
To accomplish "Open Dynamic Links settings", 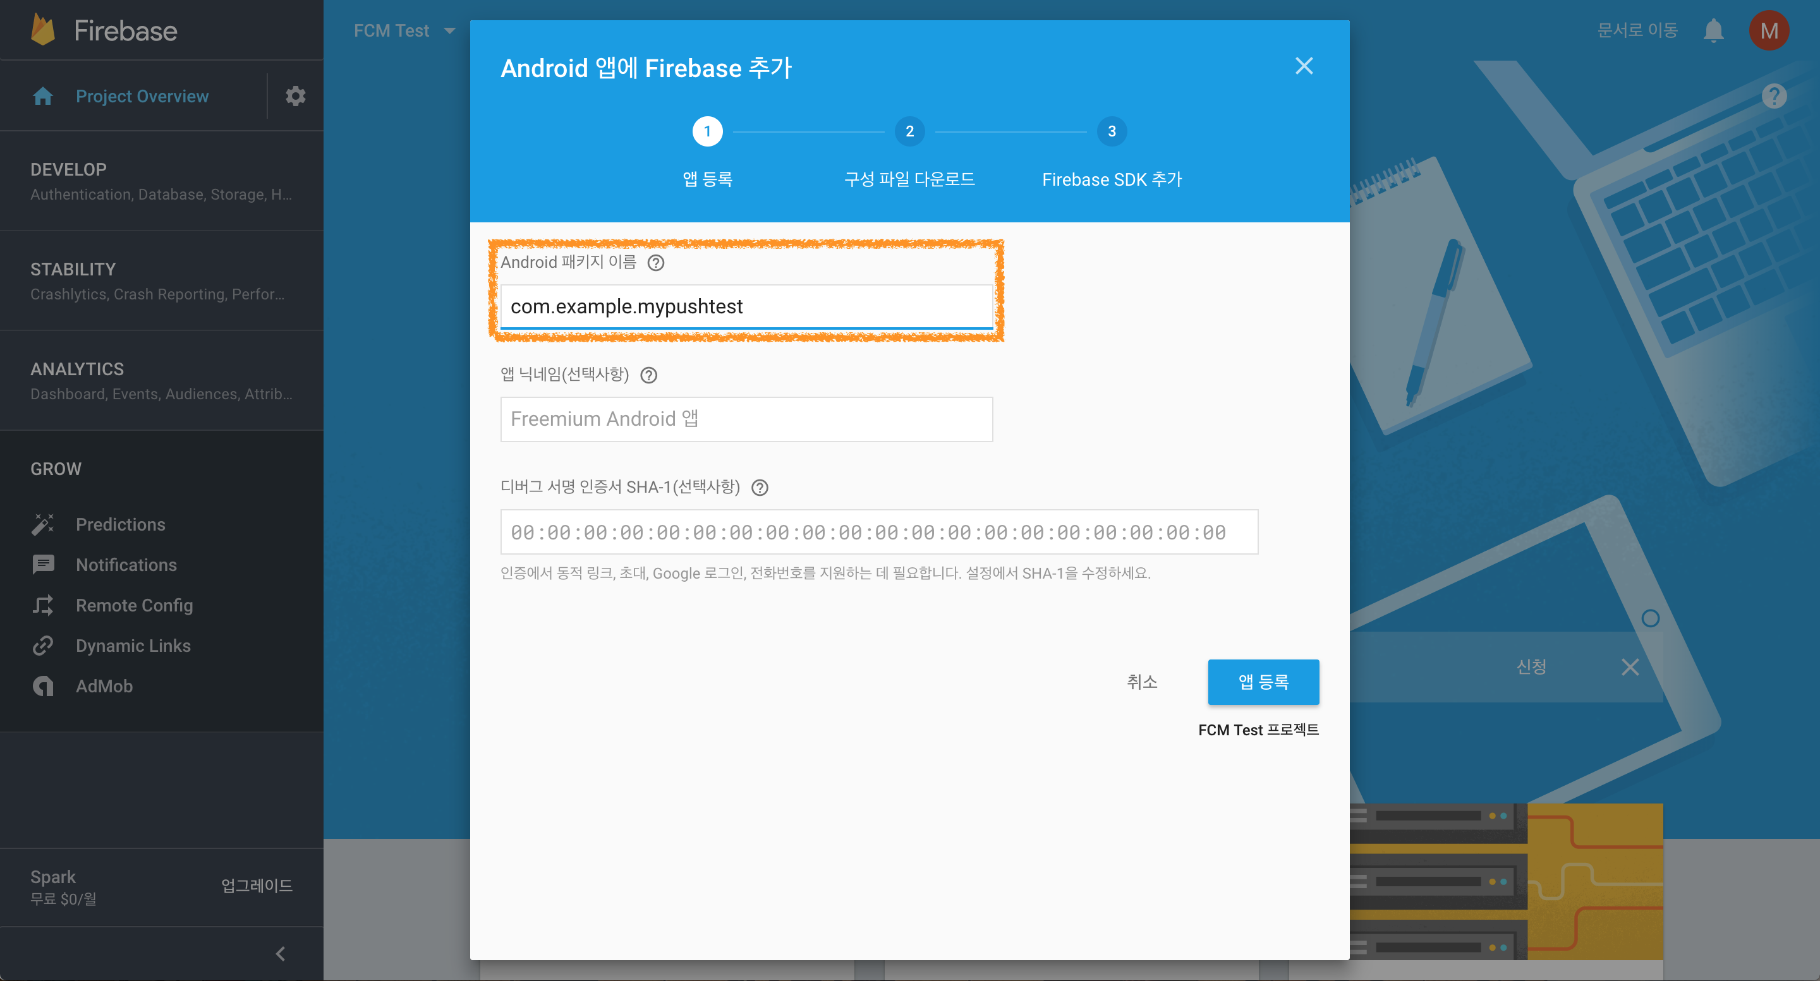I will (x=133, y=645).
